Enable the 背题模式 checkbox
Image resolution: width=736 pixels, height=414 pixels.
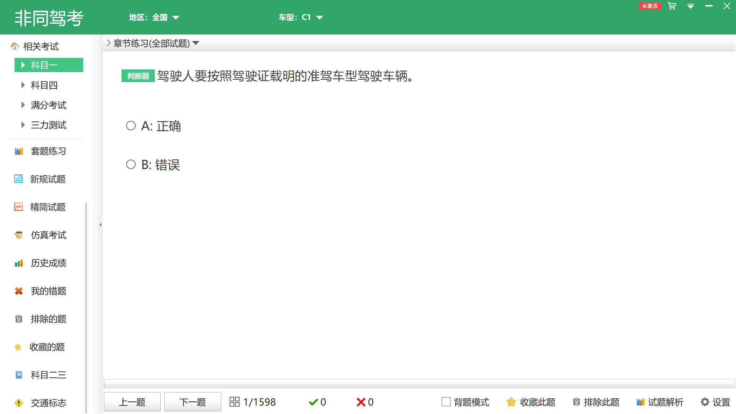[446, 402]
